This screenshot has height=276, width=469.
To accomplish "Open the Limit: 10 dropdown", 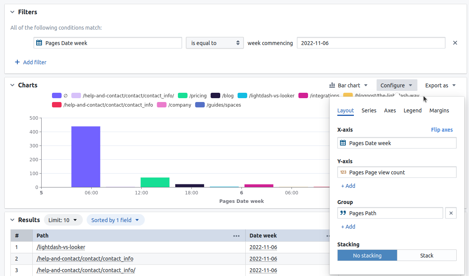I will pos(63,220).
